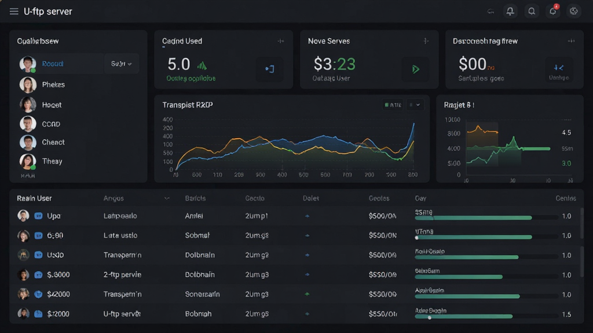The width and height of the screenshot is (593, 333).
Task: Click the "2-ftp pervie" cell
Action: coord(122,275)
